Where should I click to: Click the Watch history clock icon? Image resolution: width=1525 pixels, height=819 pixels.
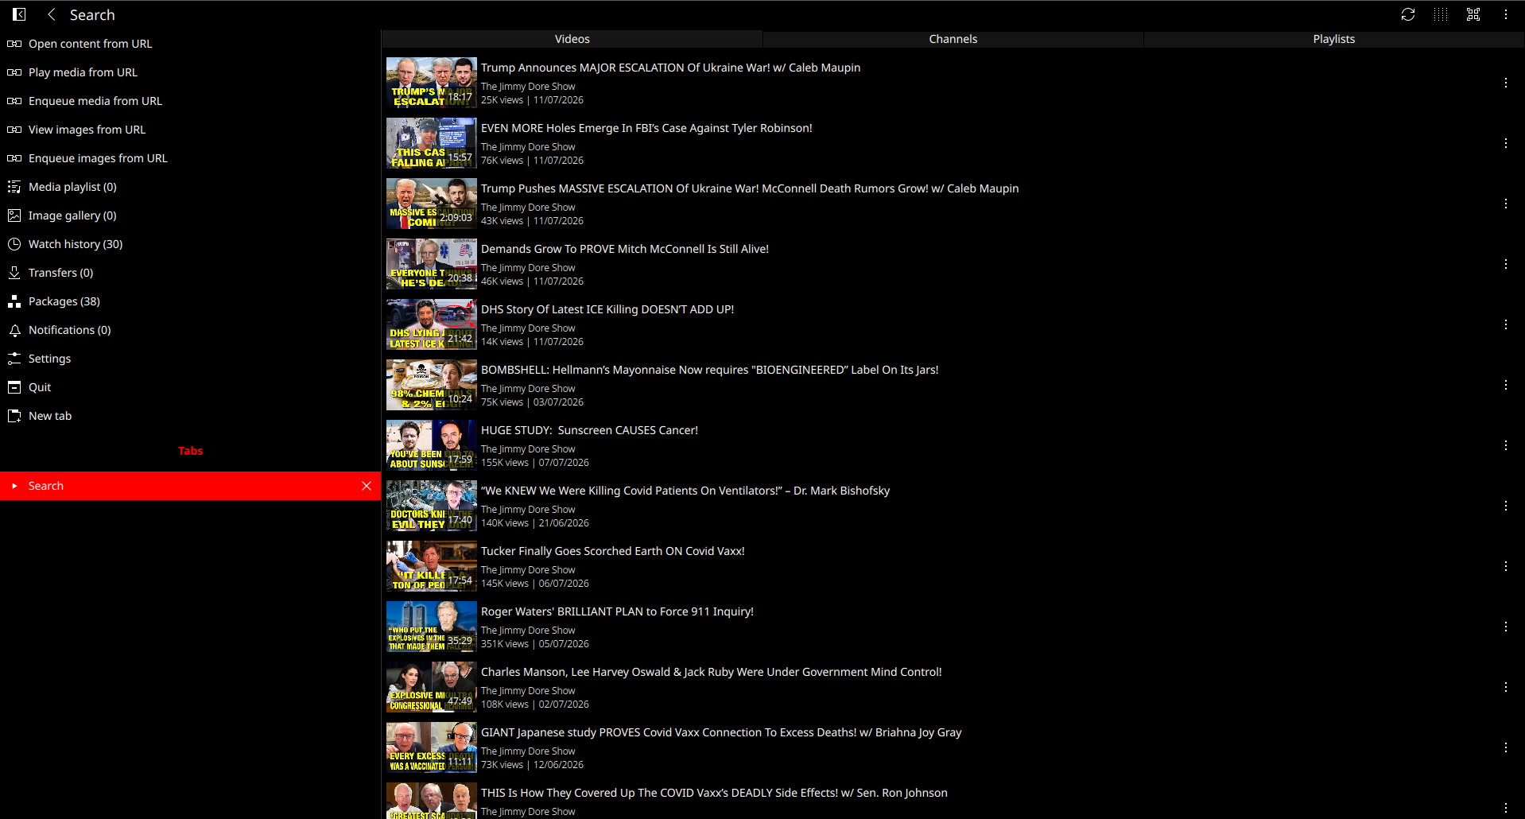[14, 244]
